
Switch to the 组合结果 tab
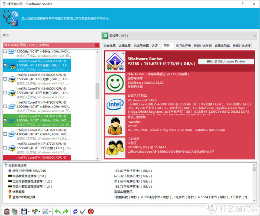(x=110, y=46)
